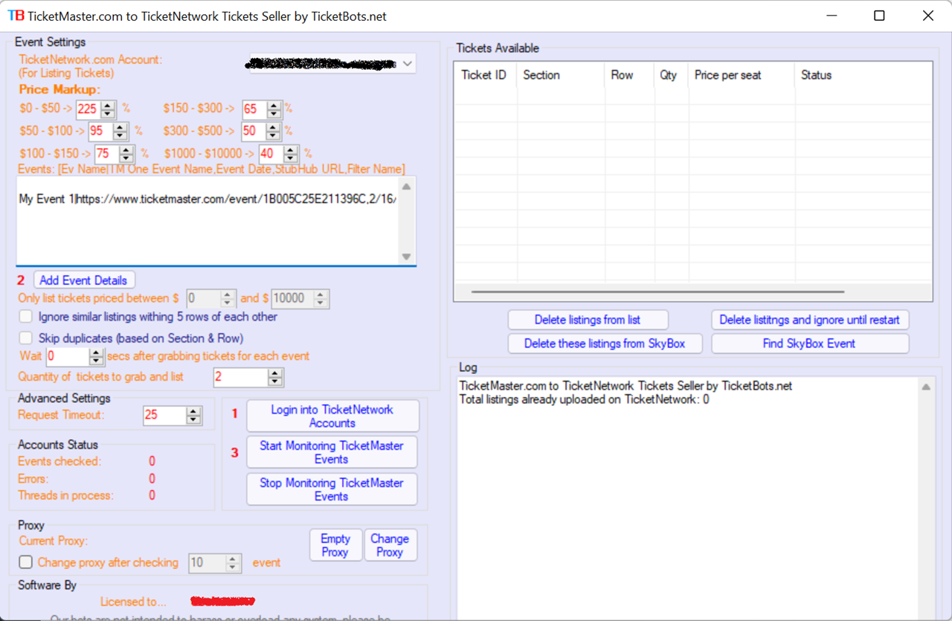Click the Wait seconds value field
This screenshot has height=621, width=952.
[68, 357]
